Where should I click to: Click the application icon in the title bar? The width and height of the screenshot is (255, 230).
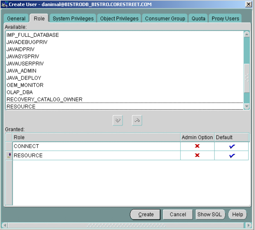coord(4,4)
